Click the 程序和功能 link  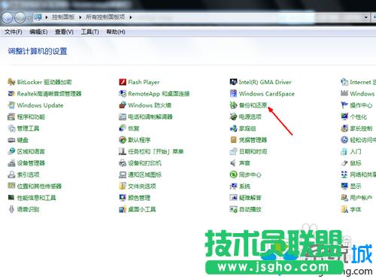pos(31,117)
